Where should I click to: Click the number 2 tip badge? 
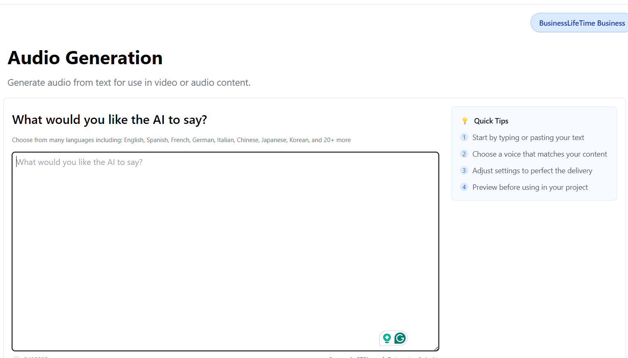click(x=464, y=154)
